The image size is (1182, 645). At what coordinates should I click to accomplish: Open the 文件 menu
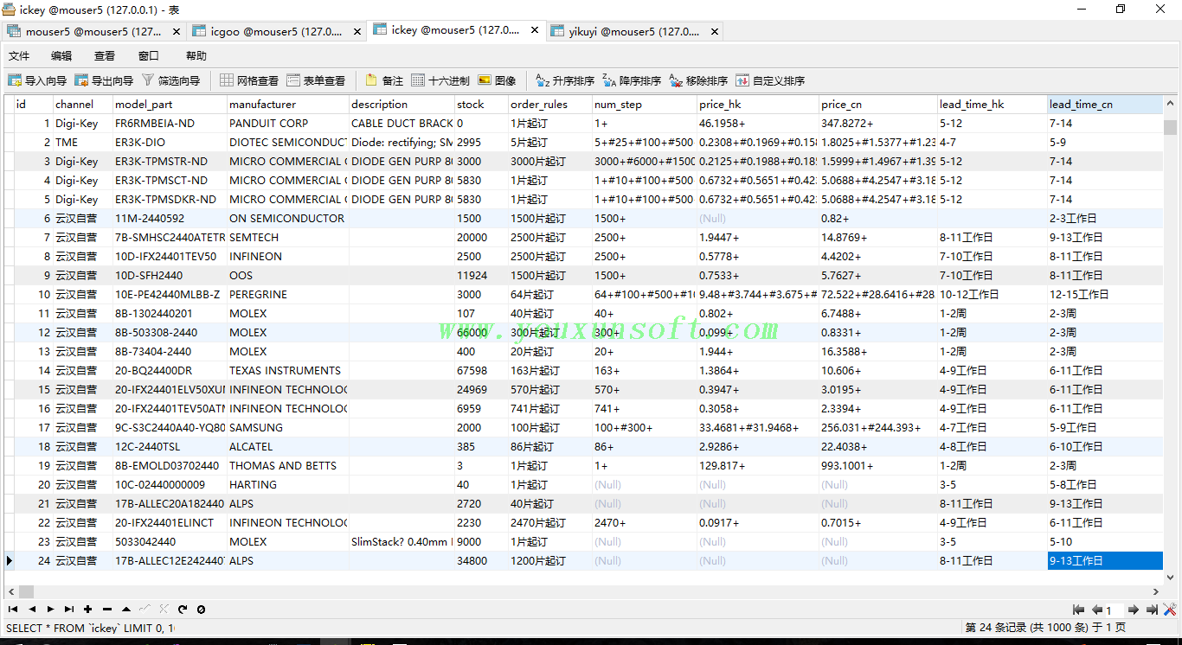[x=19, y=55]
